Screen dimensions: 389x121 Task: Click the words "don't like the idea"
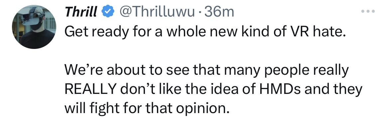tap(178, 89)
